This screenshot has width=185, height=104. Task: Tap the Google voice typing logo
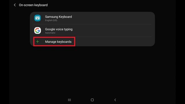click(x=38, y=31)
